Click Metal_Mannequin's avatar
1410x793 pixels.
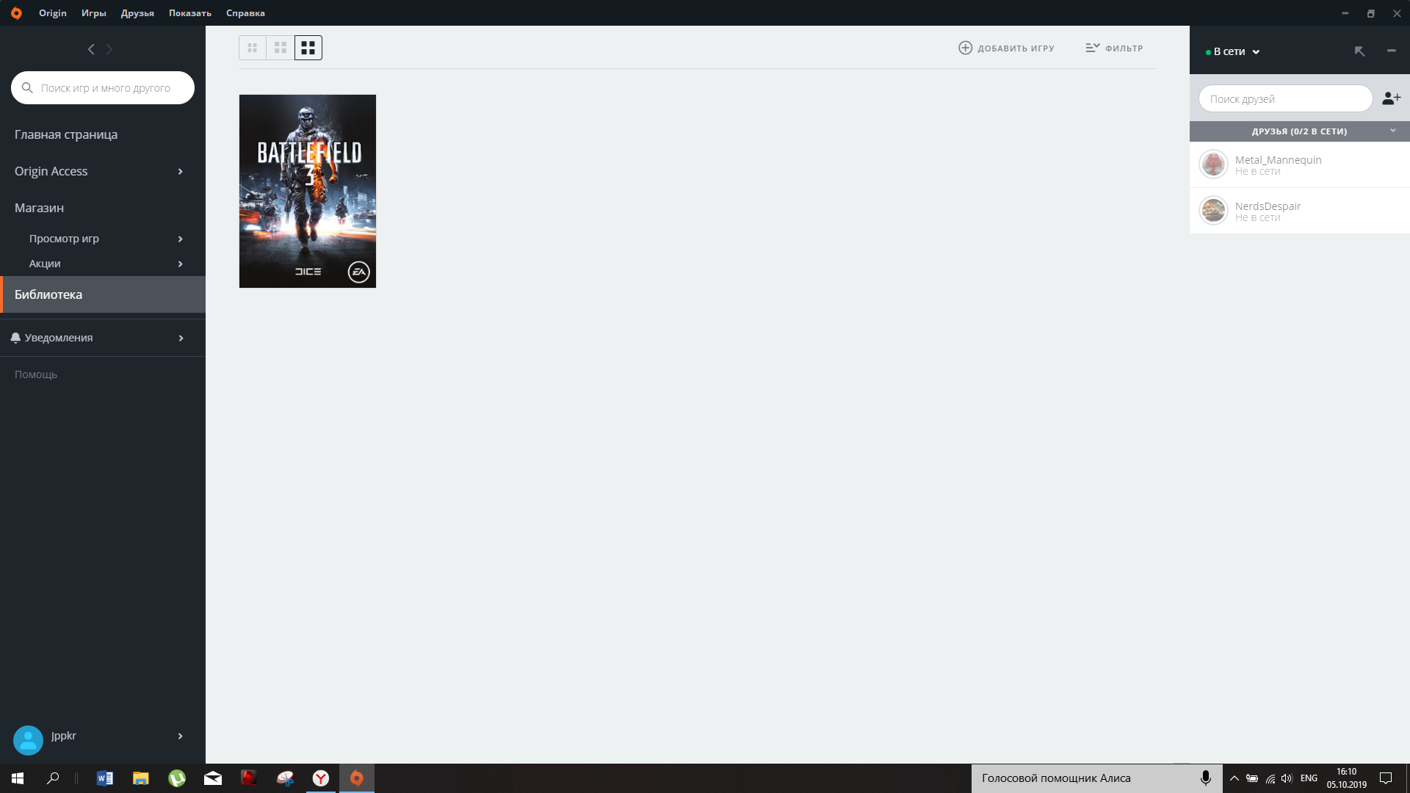(x=1213, y=164)
